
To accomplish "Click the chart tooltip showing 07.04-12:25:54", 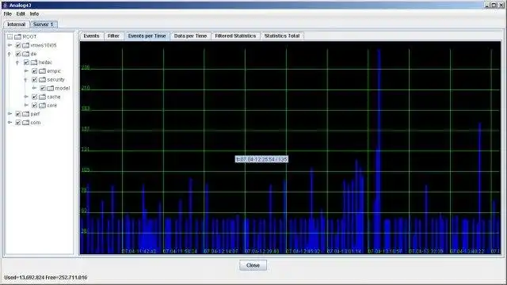I will (x=261, y=159).
